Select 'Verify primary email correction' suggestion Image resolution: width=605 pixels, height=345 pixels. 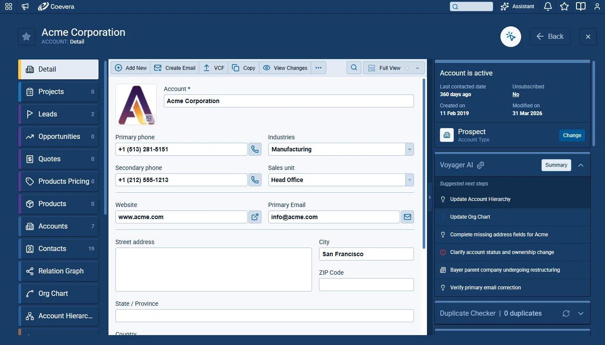513,288
